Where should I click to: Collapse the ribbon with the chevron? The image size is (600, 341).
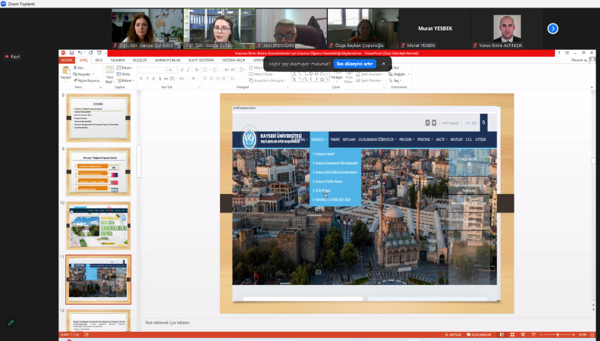592,88
